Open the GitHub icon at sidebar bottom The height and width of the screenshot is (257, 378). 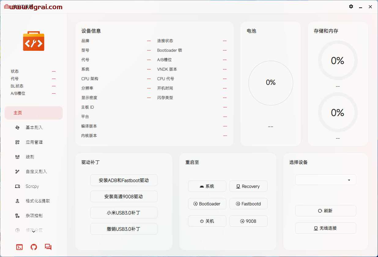34,247
